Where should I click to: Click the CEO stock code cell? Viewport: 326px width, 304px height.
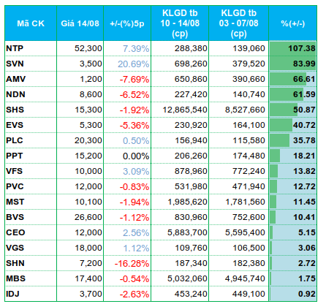(31, 232)
